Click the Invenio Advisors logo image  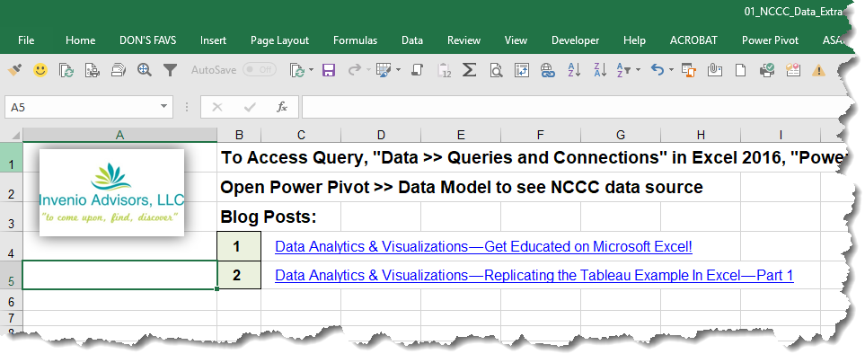pos(112,192)
